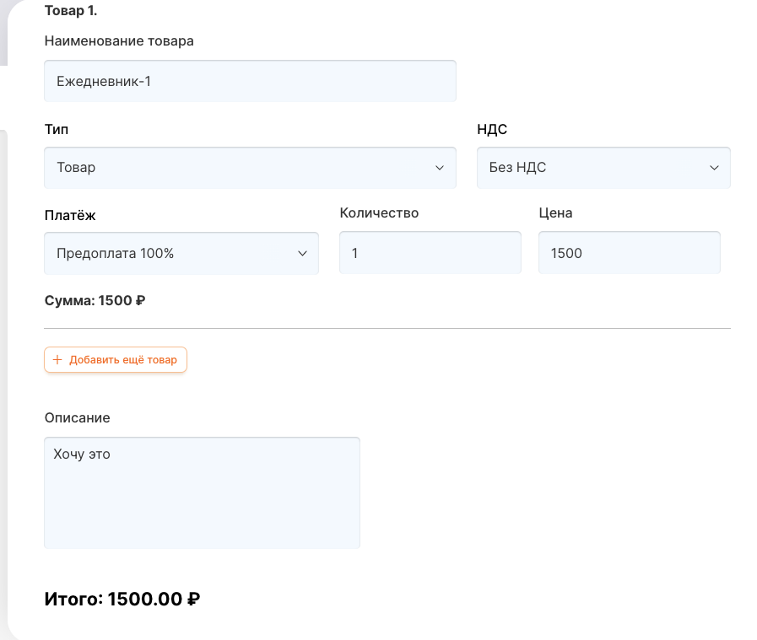Expand the Платёж dropdown showing Предоплата 100%
This screenshot has width=757, height=640.
point(181,253)
